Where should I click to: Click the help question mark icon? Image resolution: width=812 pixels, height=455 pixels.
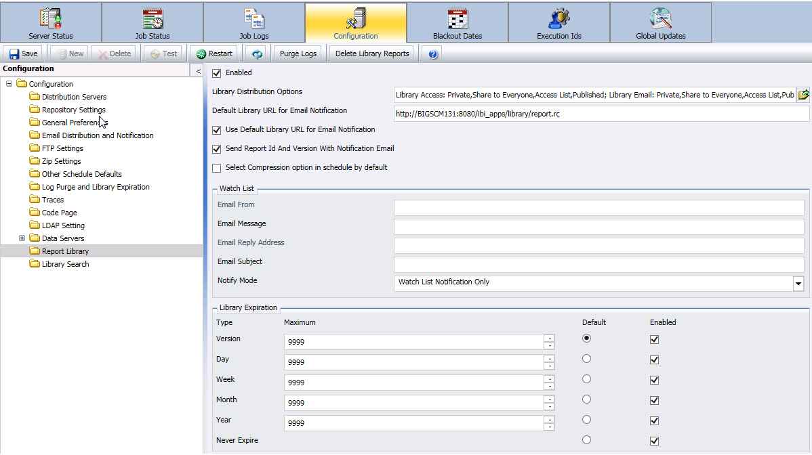[x=433, y=53]
